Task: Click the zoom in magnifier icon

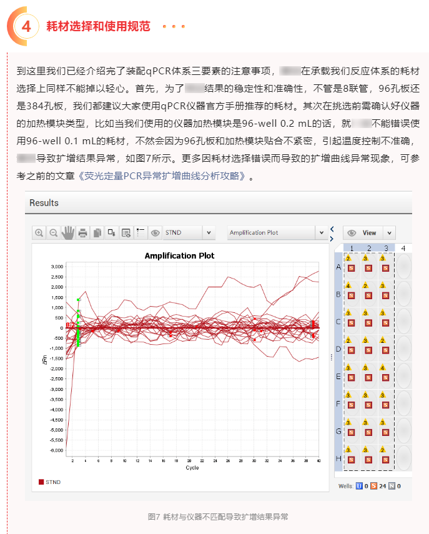Action: click(39, 233)
